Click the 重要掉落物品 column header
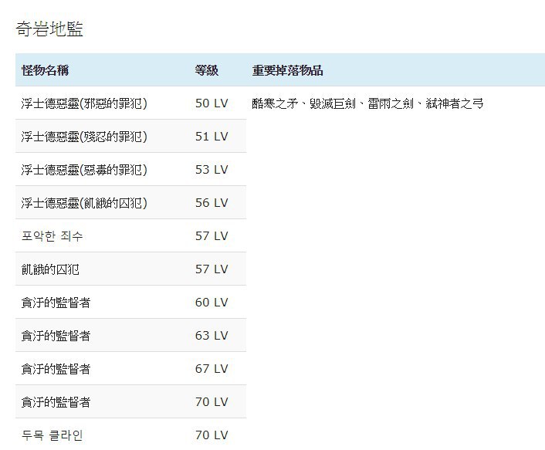This screenshot has height=450, width=545. [x=287, y=70]
